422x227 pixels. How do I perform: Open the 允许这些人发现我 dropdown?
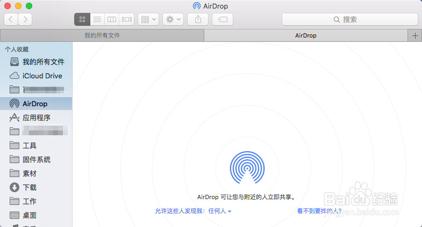coord(193,211)
